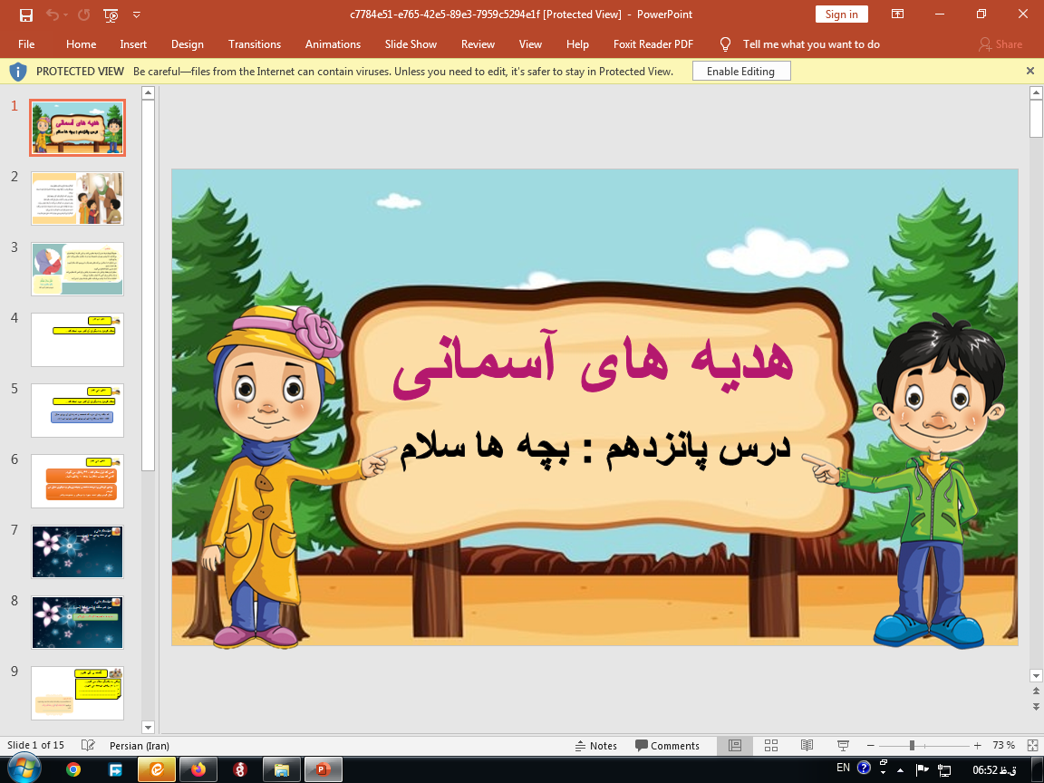Start slideshow from beginning via Quick Access icon
The width and height of the screenshot is (1044, 783).
111,14
